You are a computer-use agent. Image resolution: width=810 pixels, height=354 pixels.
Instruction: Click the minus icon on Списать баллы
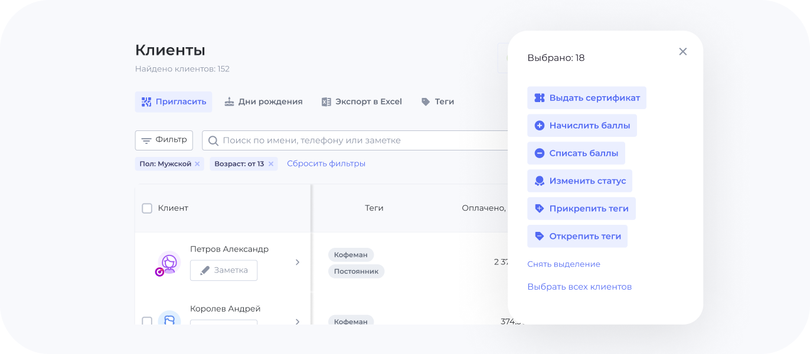coord(539,153)
